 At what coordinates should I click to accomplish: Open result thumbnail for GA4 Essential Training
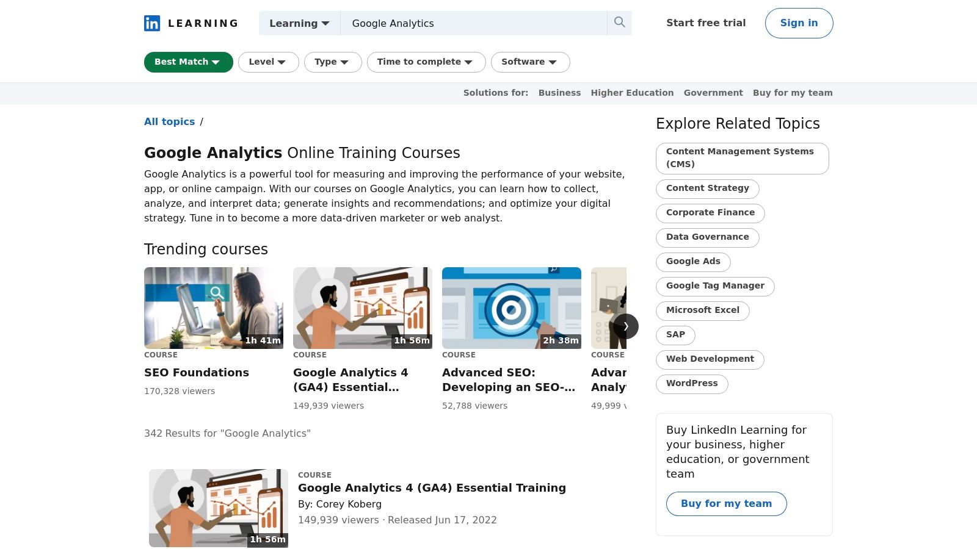coord(219,508)
